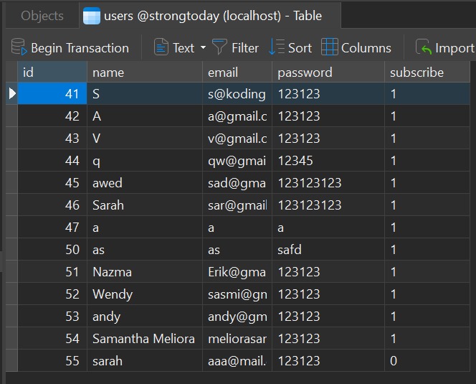The image size is (476, 384).
Task: Select email cell 'aaa@mail.'
Action: [x=237, y=361]
